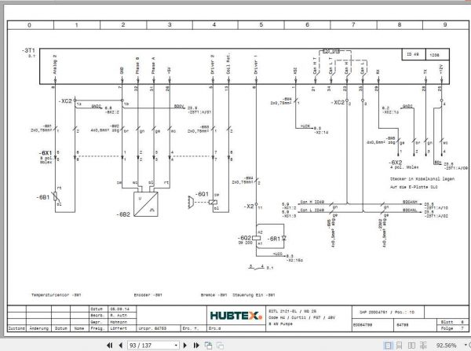Click the Can L ID49 line label
The width and height of the screenshot is (471, 351).
312,210
